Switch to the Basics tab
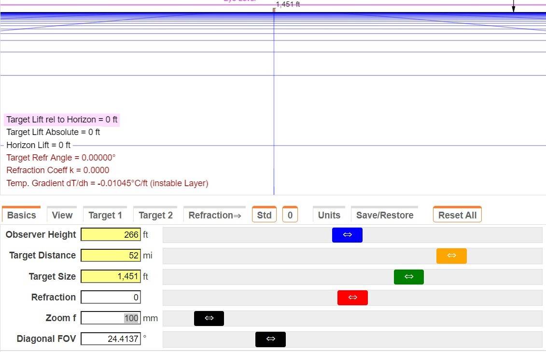This screenshot has height=352, width=546. 21,215
